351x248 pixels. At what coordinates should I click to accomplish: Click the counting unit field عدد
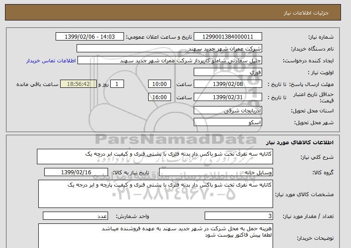pos(75,216)
